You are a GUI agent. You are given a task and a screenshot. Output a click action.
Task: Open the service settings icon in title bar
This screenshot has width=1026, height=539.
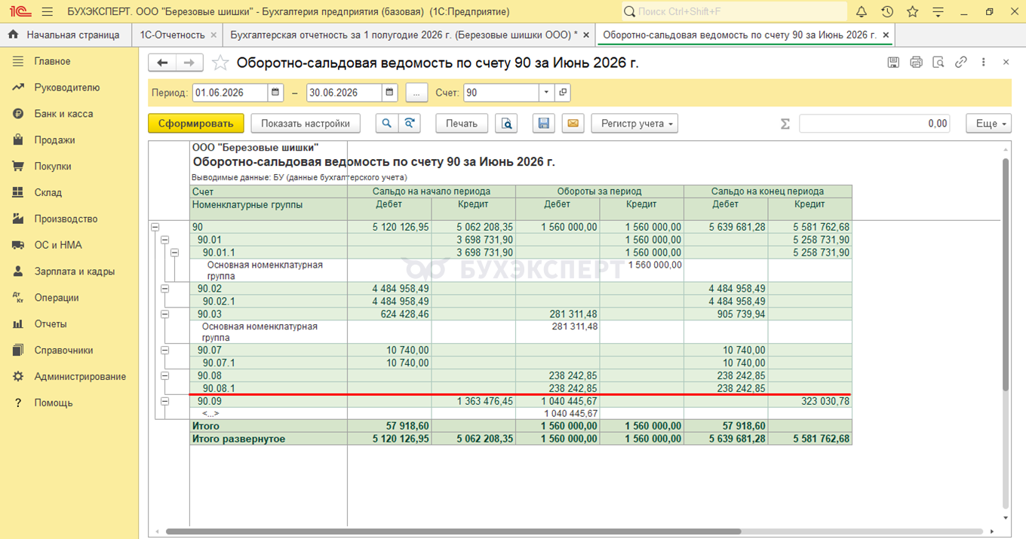938,11
